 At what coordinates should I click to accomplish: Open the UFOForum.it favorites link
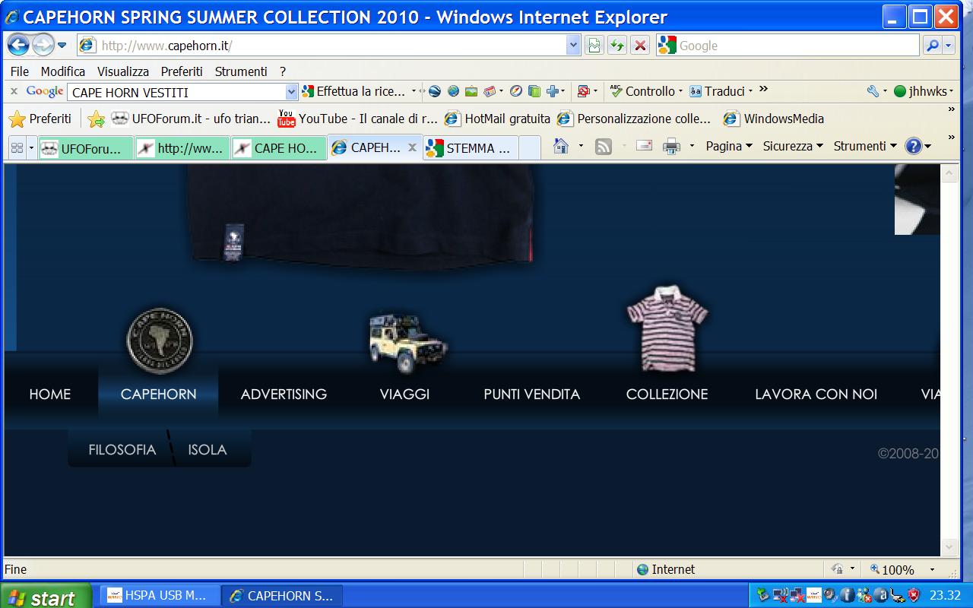click(190, 119)
